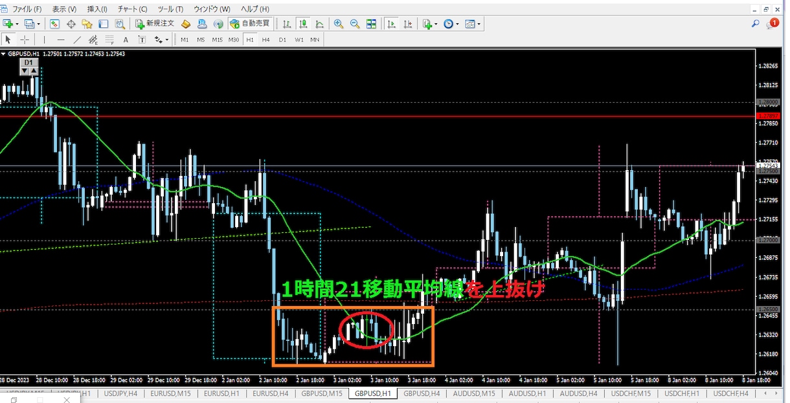Viewport: 790px width, 403px height.
Task: Expand the profiles dropdown arrow
Action: pyautogui.click(x=38, y=25)
